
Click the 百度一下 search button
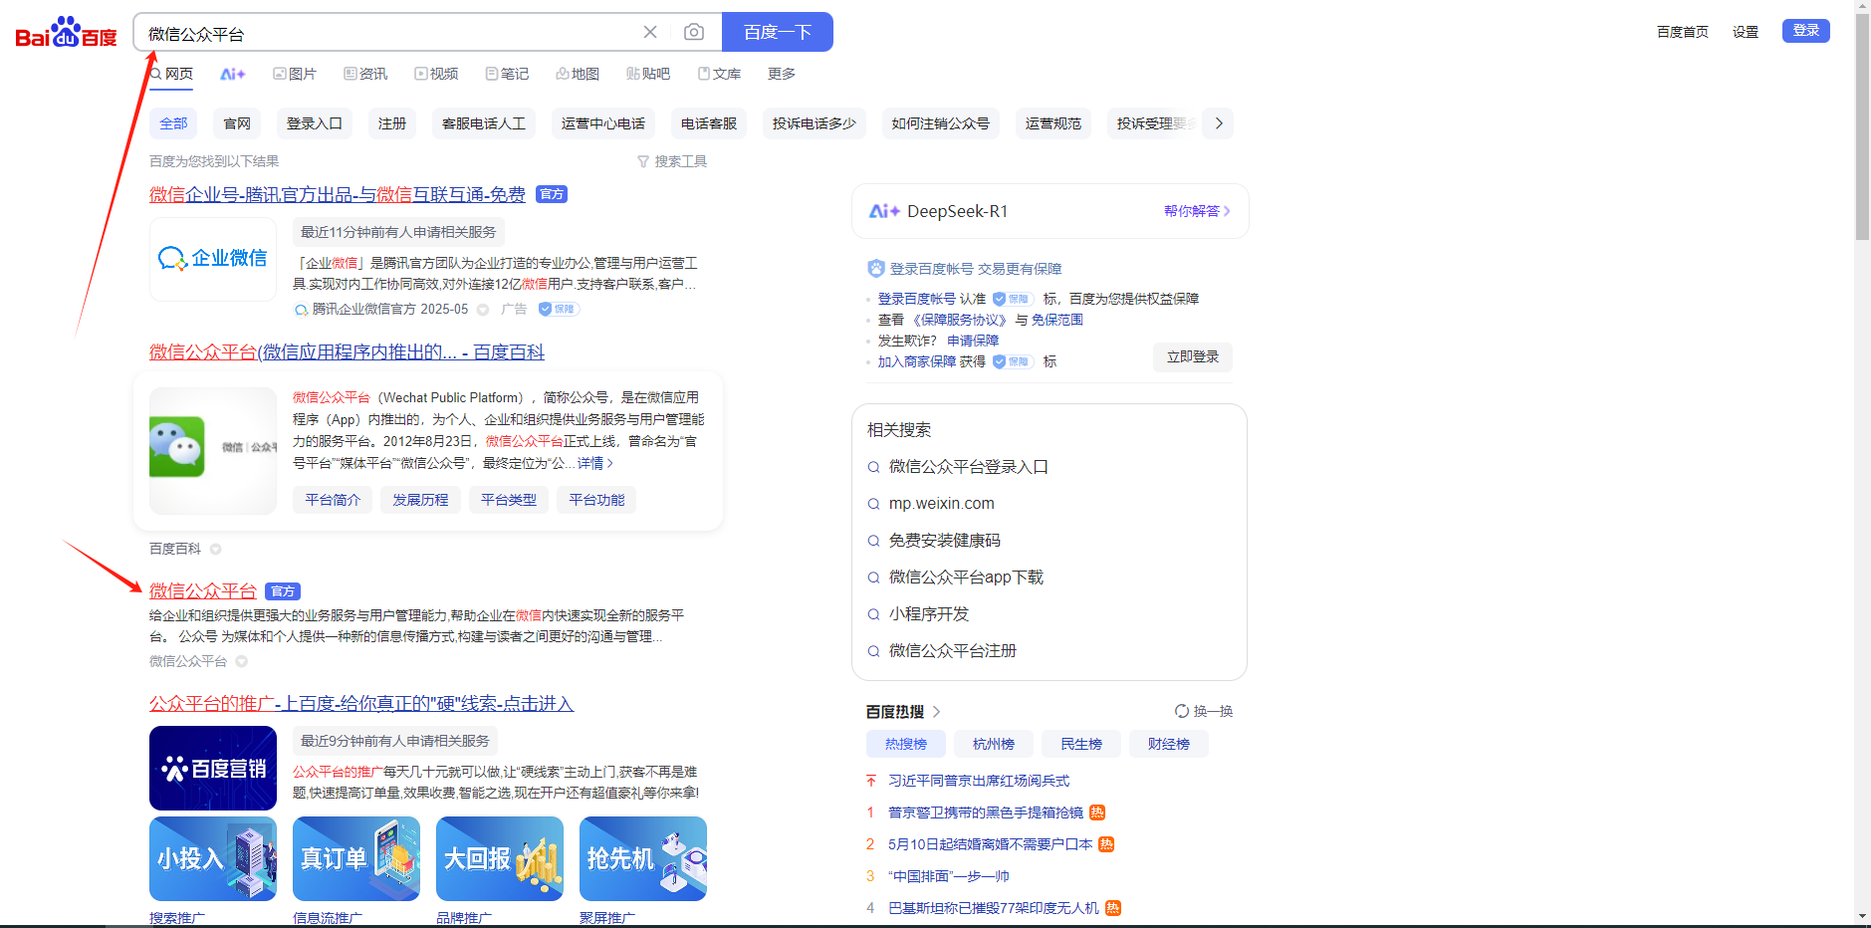click(777, 31)
